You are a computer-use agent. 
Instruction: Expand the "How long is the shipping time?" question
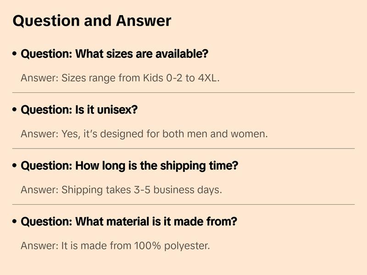(x=129, y=166)
